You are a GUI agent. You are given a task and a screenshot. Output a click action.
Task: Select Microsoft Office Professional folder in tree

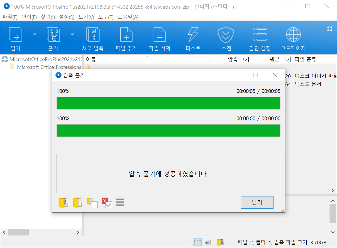click(46, 67)
